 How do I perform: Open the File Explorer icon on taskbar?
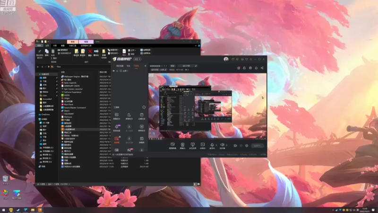(x=33, y=210)
